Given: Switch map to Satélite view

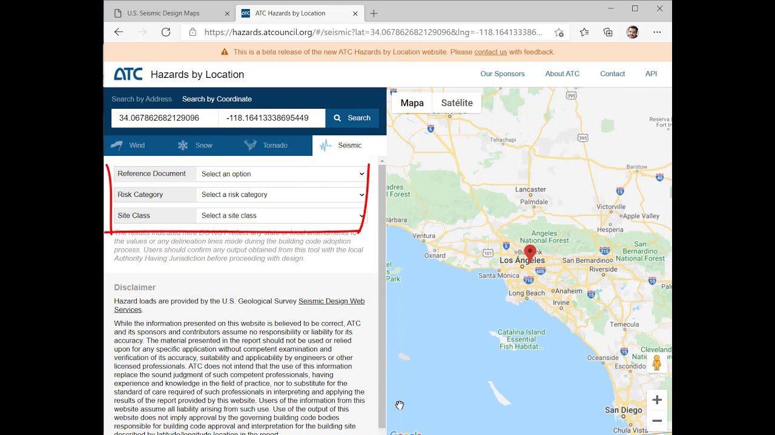Looking at the screenshot, I should pos(457,103).
